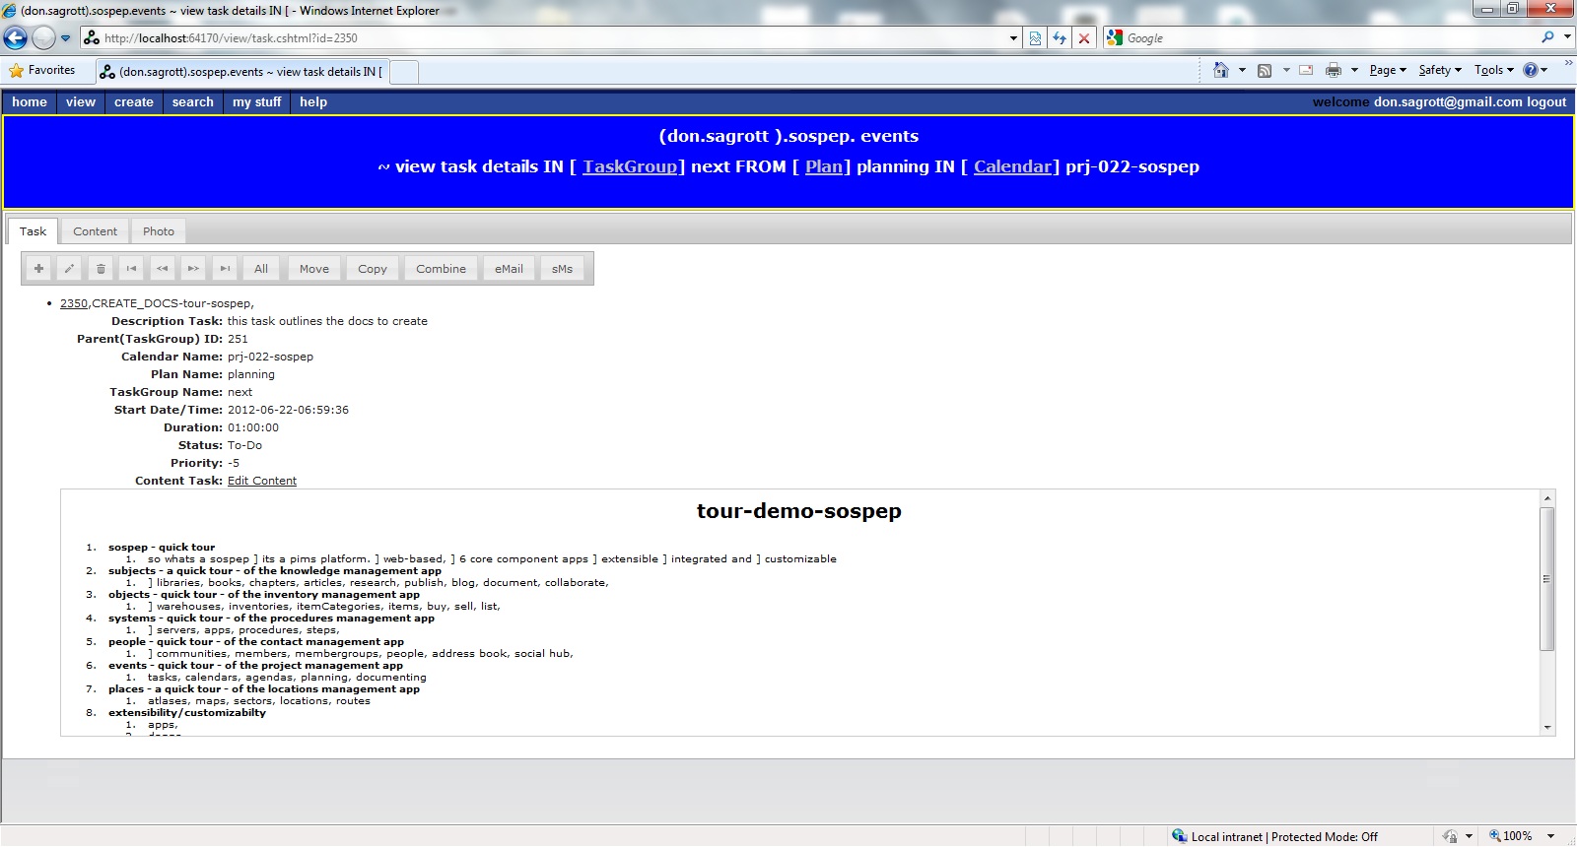
Task: Open the home menu item
Action: (30, 101)
